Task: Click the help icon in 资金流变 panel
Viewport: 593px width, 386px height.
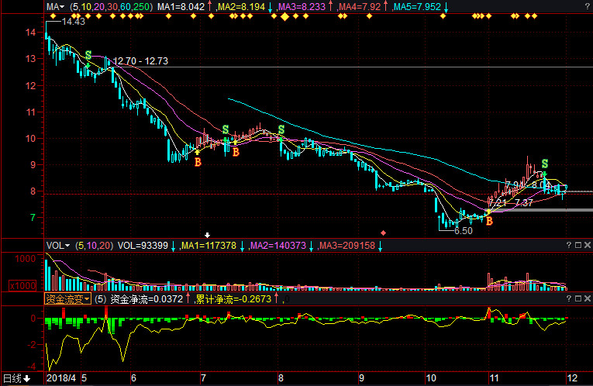Action: (x=569, y=298)
